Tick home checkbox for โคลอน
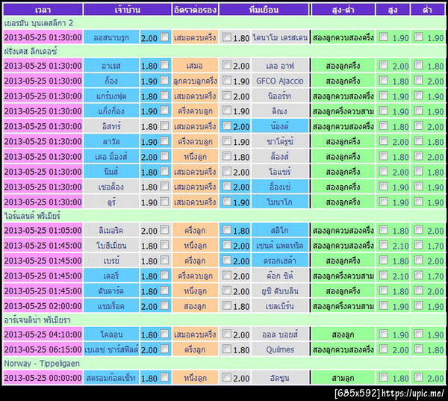448x401 pixels. [164, 334]
